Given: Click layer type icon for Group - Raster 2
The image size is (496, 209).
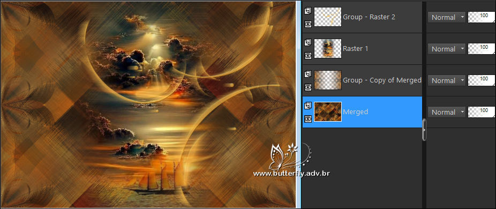Looking at the screenshot, I should pos(308,11).
